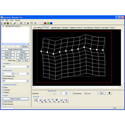The width and height of the screenshot is (125, 125).
Task: Open the Test Pattern dropdown
Action: (15, 67)
